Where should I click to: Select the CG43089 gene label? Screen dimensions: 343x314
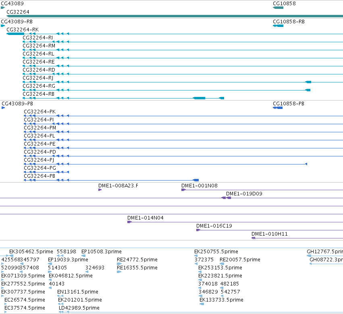(12, 4)
